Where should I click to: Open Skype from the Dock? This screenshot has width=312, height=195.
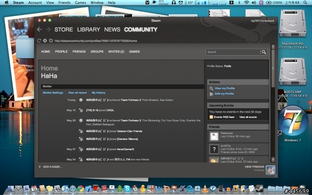tap(127, 188)
